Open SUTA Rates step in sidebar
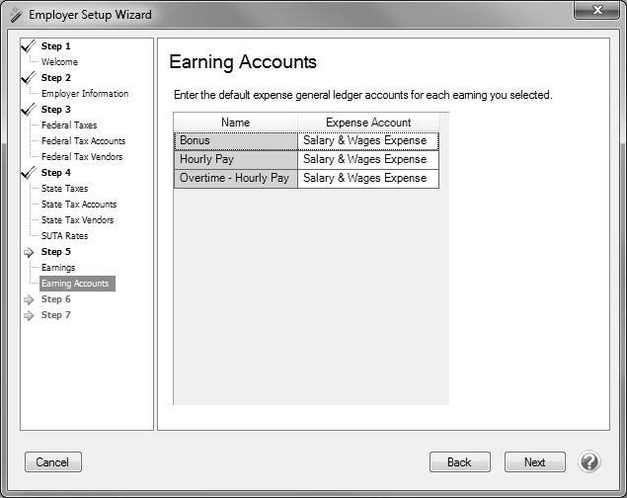Screen dimensions: 627x498 click(64, 236)
